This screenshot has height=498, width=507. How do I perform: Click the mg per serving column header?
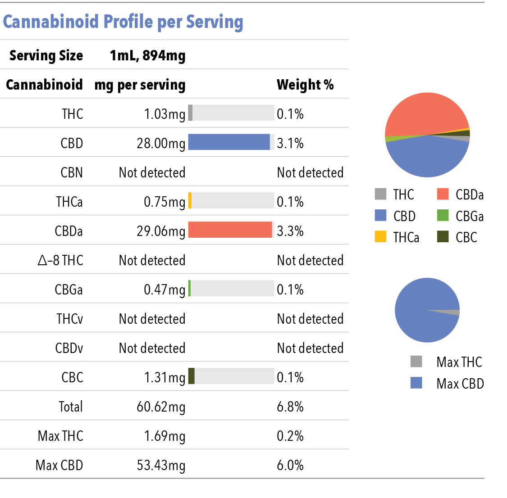[140, 85]
